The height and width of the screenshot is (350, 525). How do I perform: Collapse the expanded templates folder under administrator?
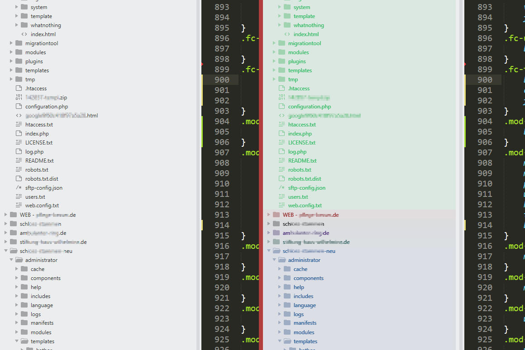[x=16, y=341]
